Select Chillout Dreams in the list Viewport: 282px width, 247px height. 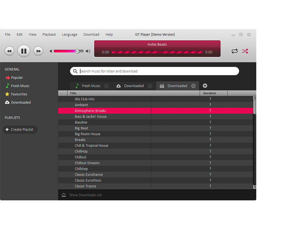pos(87,163)
